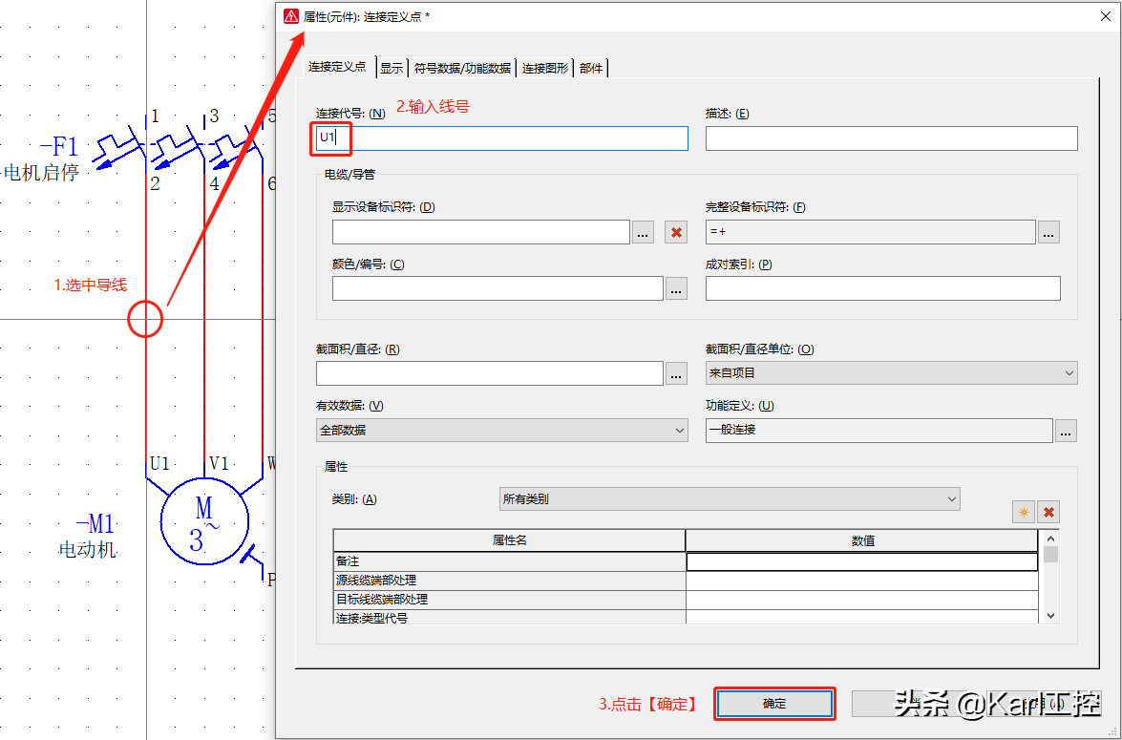Switch to the 符号数据/功能数据 tab
The image size is (1122, 740).
coord(462,68)
